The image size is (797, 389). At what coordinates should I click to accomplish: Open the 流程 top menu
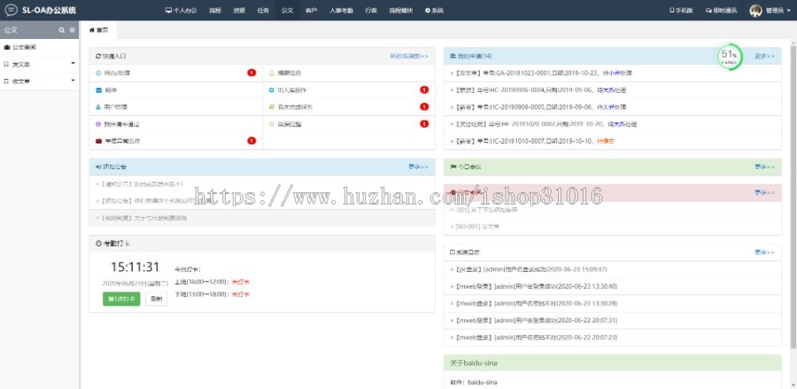tap(215, 10)
